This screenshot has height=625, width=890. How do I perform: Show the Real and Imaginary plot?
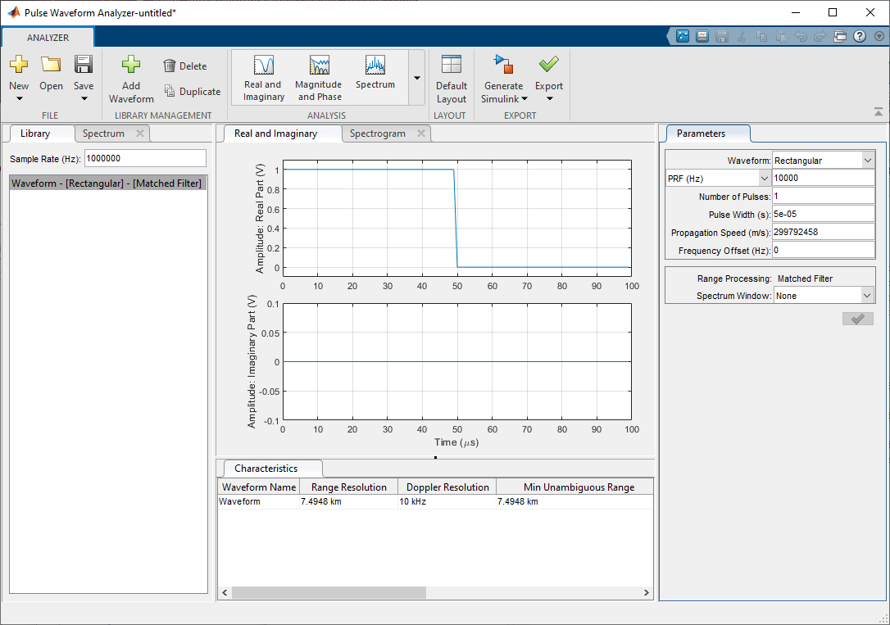263,77
